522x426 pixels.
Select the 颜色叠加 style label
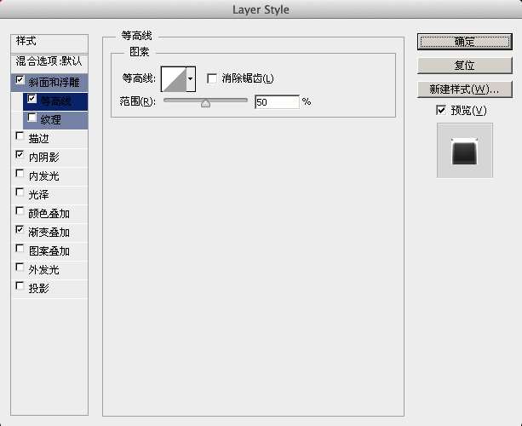49,214
